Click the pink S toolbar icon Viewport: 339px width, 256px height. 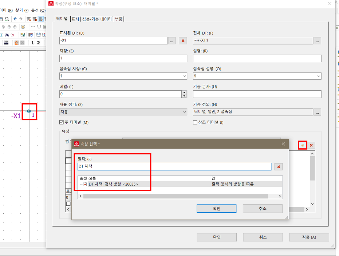tap(13, 35)
